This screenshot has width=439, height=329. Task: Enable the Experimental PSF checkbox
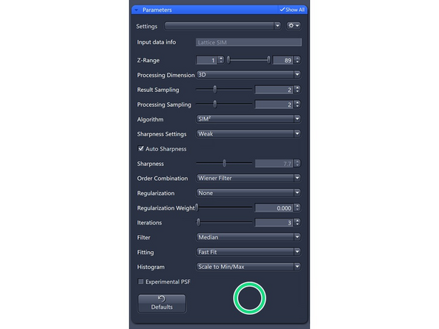pyautogui.click(x=141, y=282)
